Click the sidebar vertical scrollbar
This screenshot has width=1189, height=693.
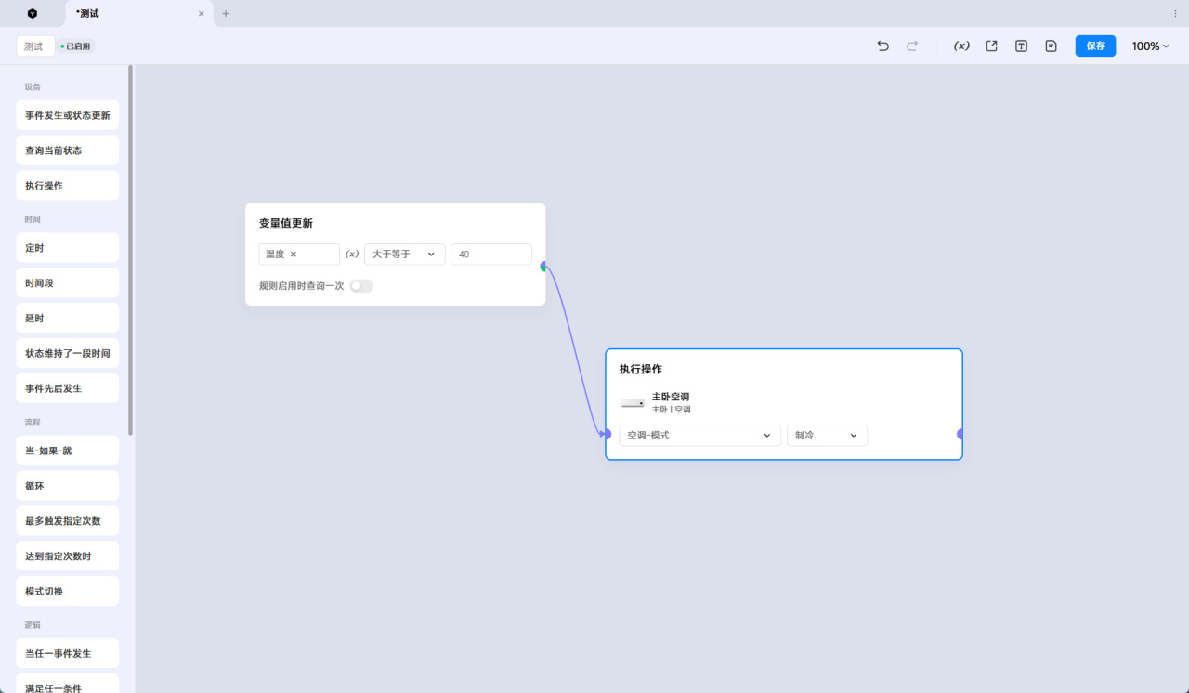[131, 250]
